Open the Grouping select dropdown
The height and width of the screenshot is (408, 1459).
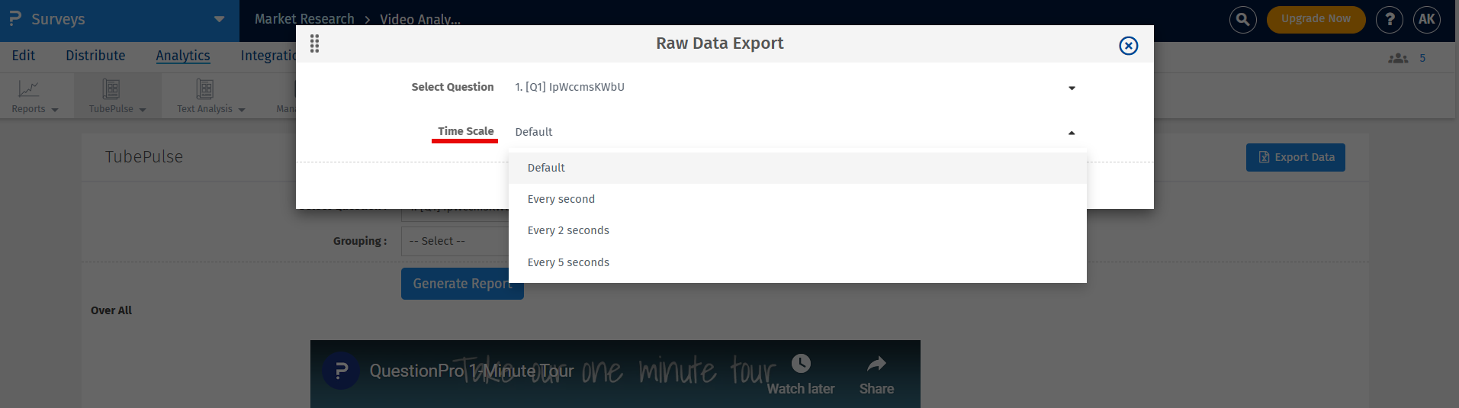tap(455, 241)
